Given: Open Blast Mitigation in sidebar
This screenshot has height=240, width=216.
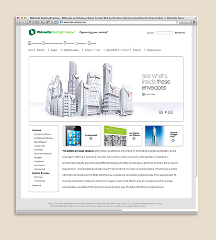Looking at the screenshot, I should [41, 142].
